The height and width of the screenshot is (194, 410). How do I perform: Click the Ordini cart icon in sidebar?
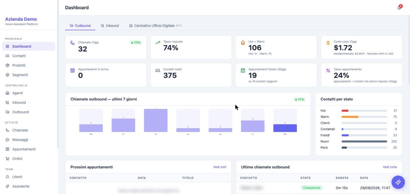(x=7, y=158)
